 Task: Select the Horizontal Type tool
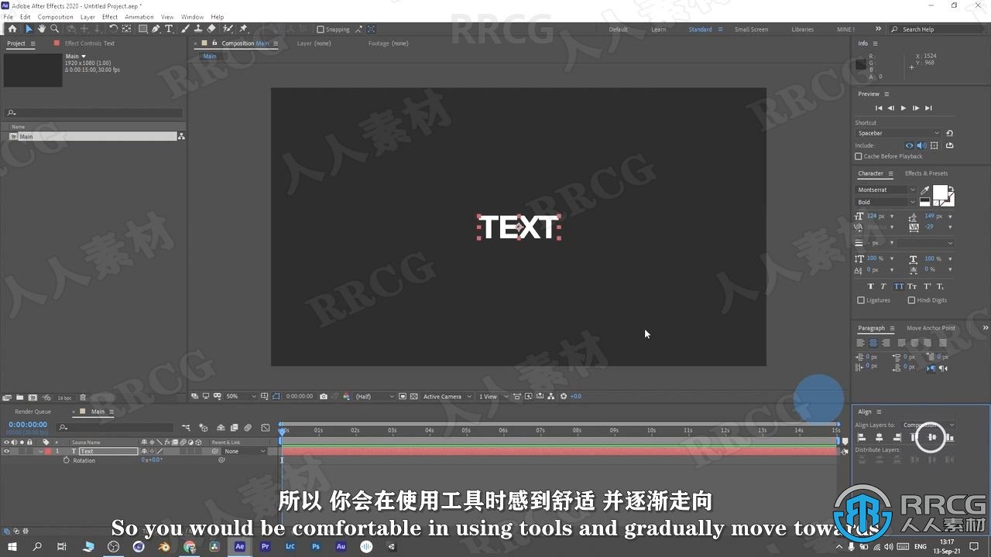click(x=168, y=29)
